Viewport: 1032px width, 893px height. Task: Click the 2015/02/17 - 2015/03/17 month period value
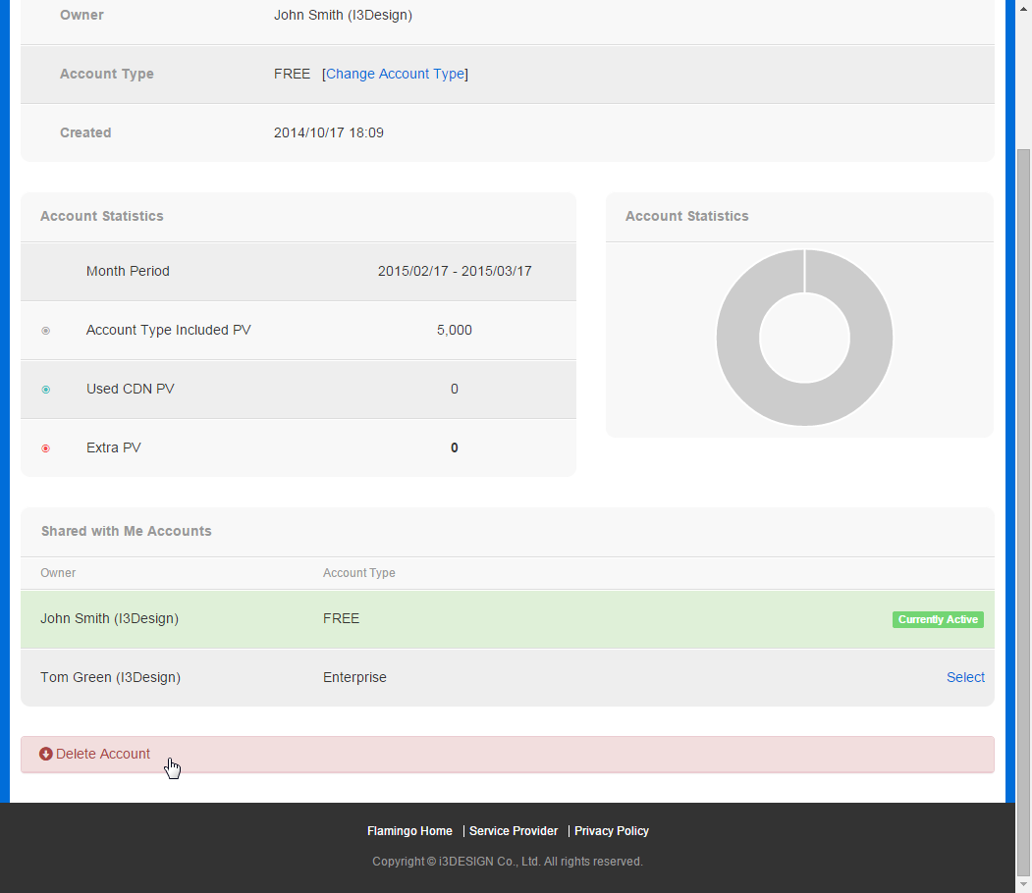pos(455,271)
